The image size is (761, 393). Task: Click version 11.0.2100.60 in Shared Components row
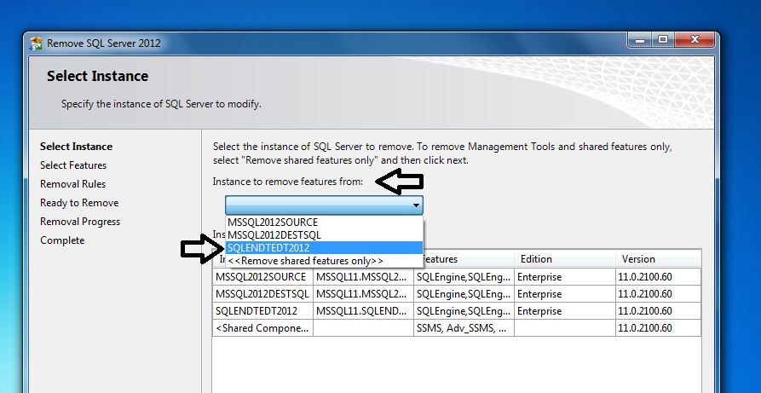(x=658, y=328)
